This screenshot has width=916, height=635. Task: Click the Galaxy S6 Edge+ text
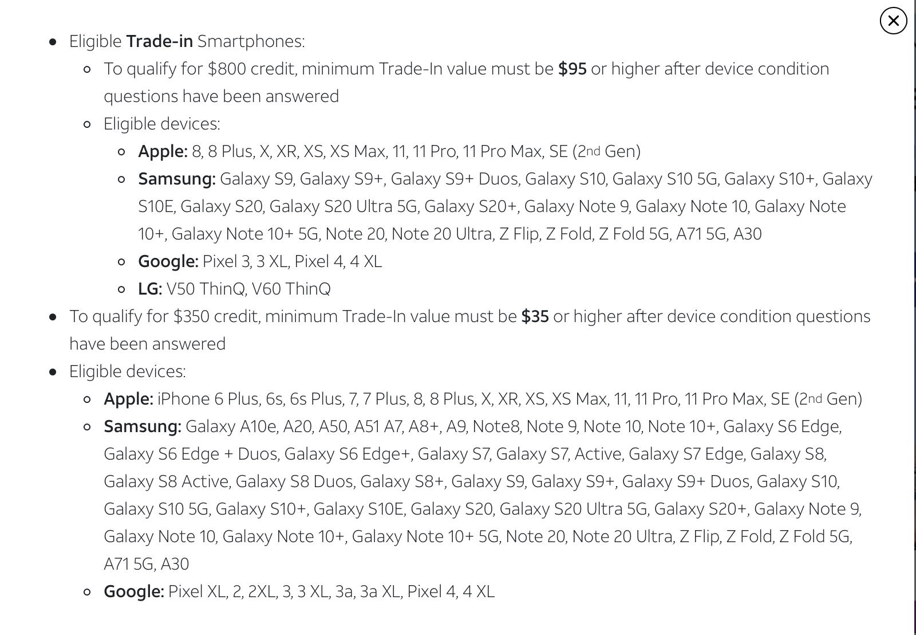[348, 454]
